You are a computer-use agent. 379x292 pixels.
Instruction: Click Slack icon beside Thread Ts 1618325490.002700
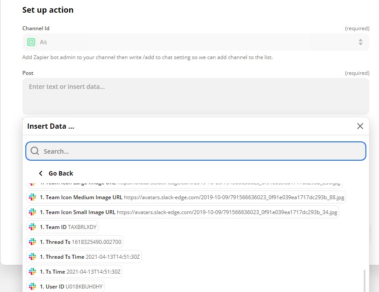point(32,242)
